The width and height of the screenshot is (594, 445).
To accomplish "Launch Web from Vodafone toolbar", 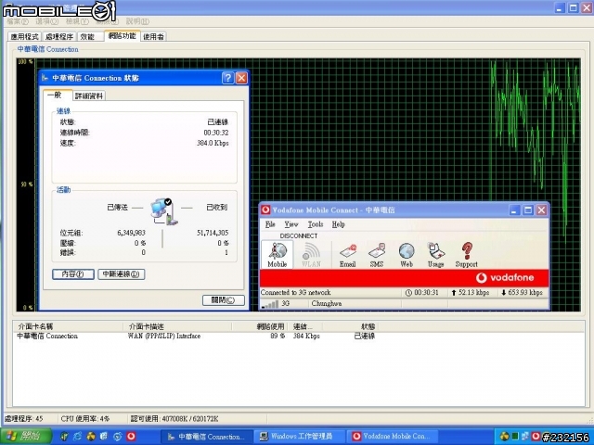I will click(407, 255).
